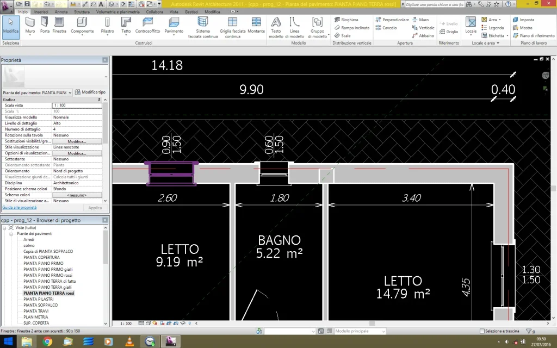Select the Controsoffitto ceiling tool
This screenshot has width=557, height=348.
[x=147, y=26]
